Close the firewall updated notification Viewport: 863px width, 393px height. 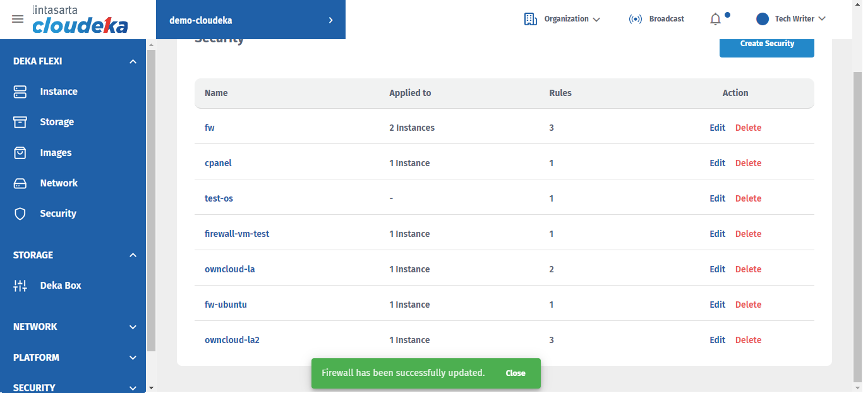[x=516, y=373]
